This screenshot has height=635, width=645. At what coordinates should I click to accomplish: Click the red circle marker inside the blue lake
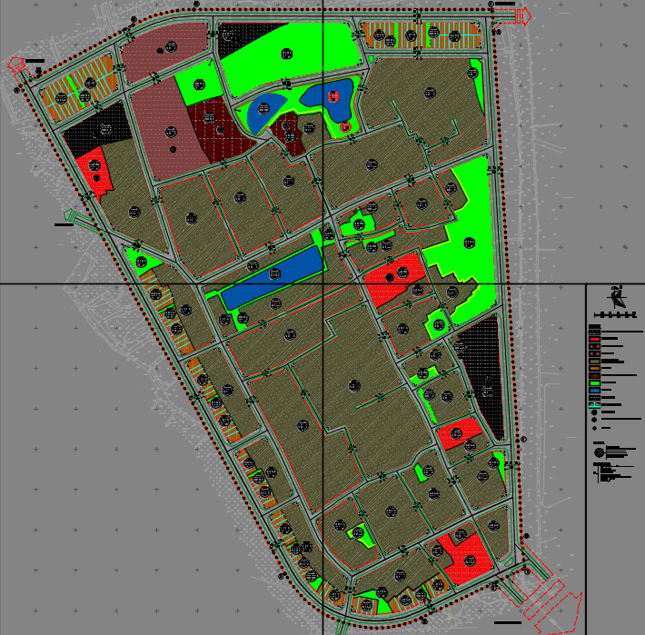[x=333, y=95]
